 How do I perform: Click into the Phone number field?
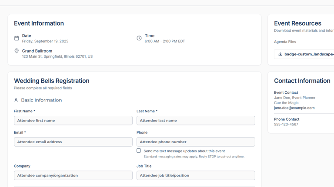click(196, 142)
